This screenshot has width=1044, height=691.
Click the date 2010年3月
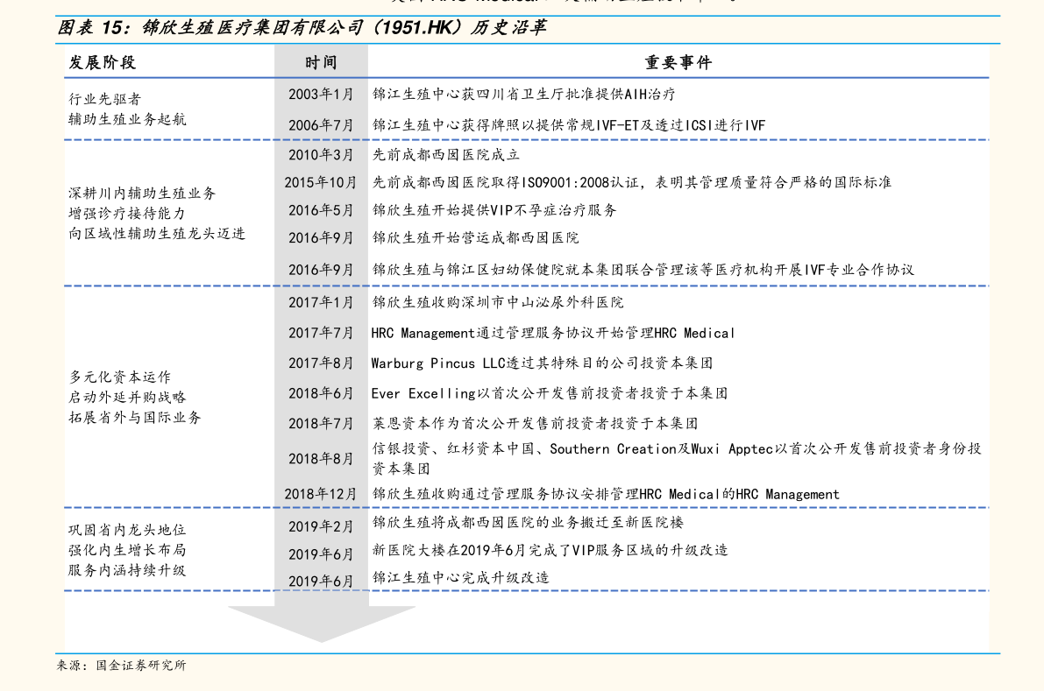(x=321, y=155)
